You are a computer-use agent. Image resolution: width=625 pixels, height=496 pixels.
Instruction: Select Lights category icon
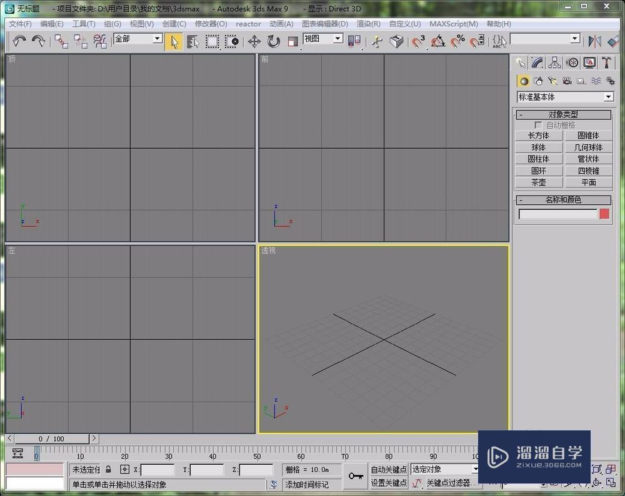(552, 81)
